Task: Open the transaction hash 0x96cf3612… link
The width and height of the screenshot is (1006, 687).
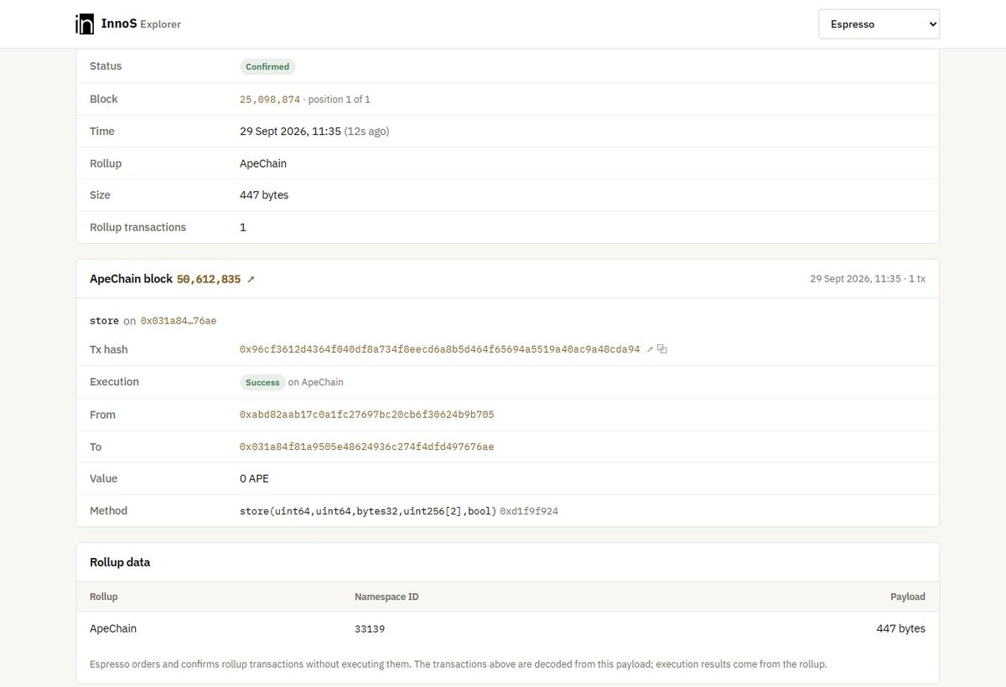Action: click(439, 349)
